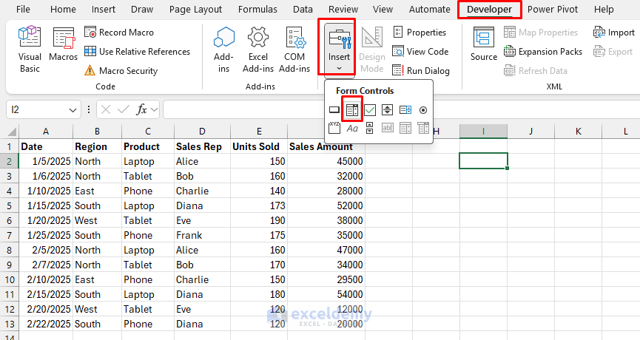Select the Group Box form control
Screen dimensions: 640x340
pyautogui.click(x=334, y=128)
